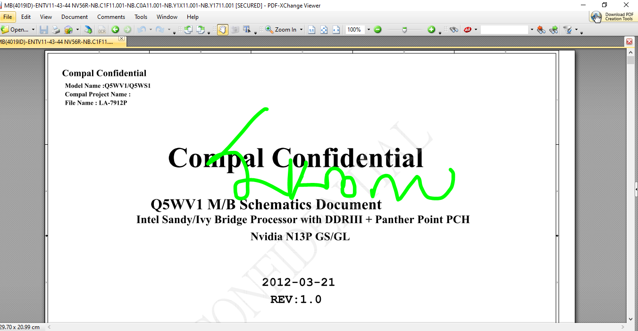Click vertical scrollbar up arrow
The image size is (638, 331).
coord(631,52)
